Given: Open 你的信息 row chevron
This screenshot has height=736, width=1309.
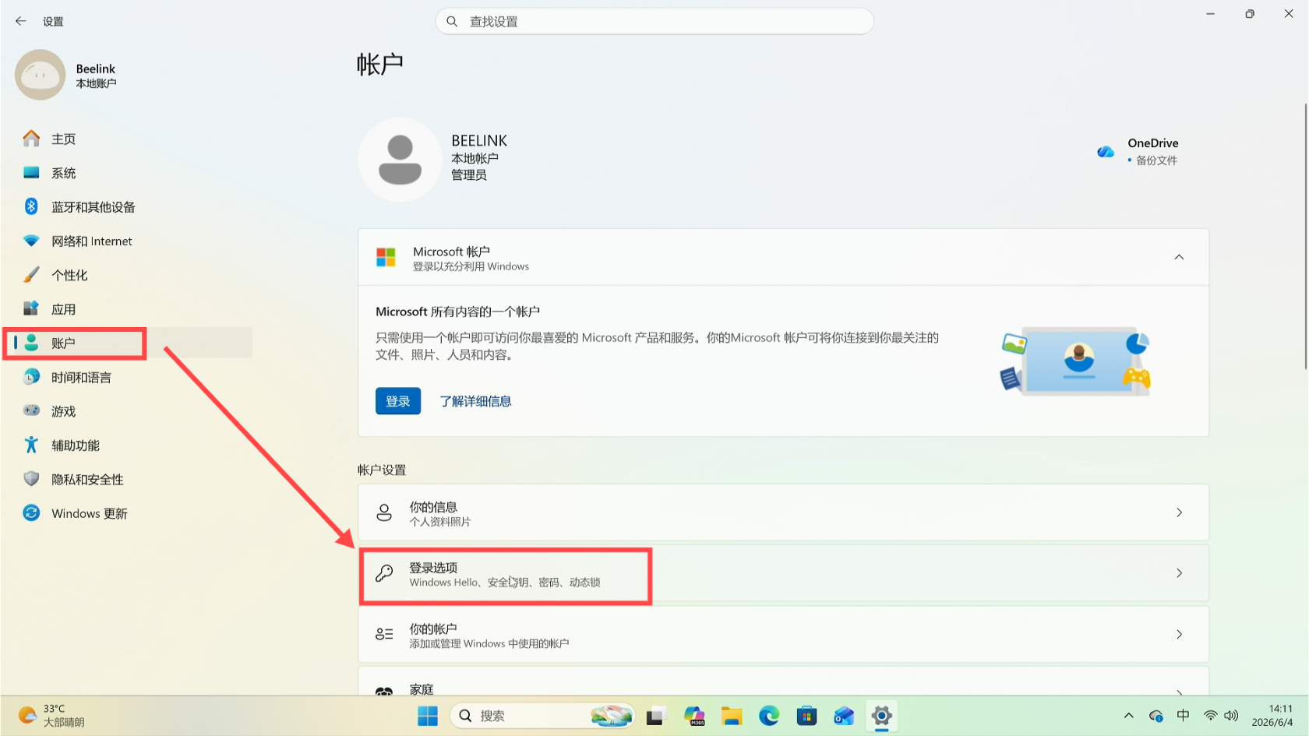Looking at the screenshot, I should (x=1179, y=512).
